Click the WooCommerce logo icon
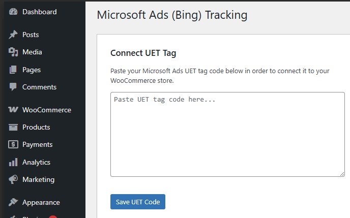Image resolution: width=350 pixels, height=218 pixels. (13, 110)
